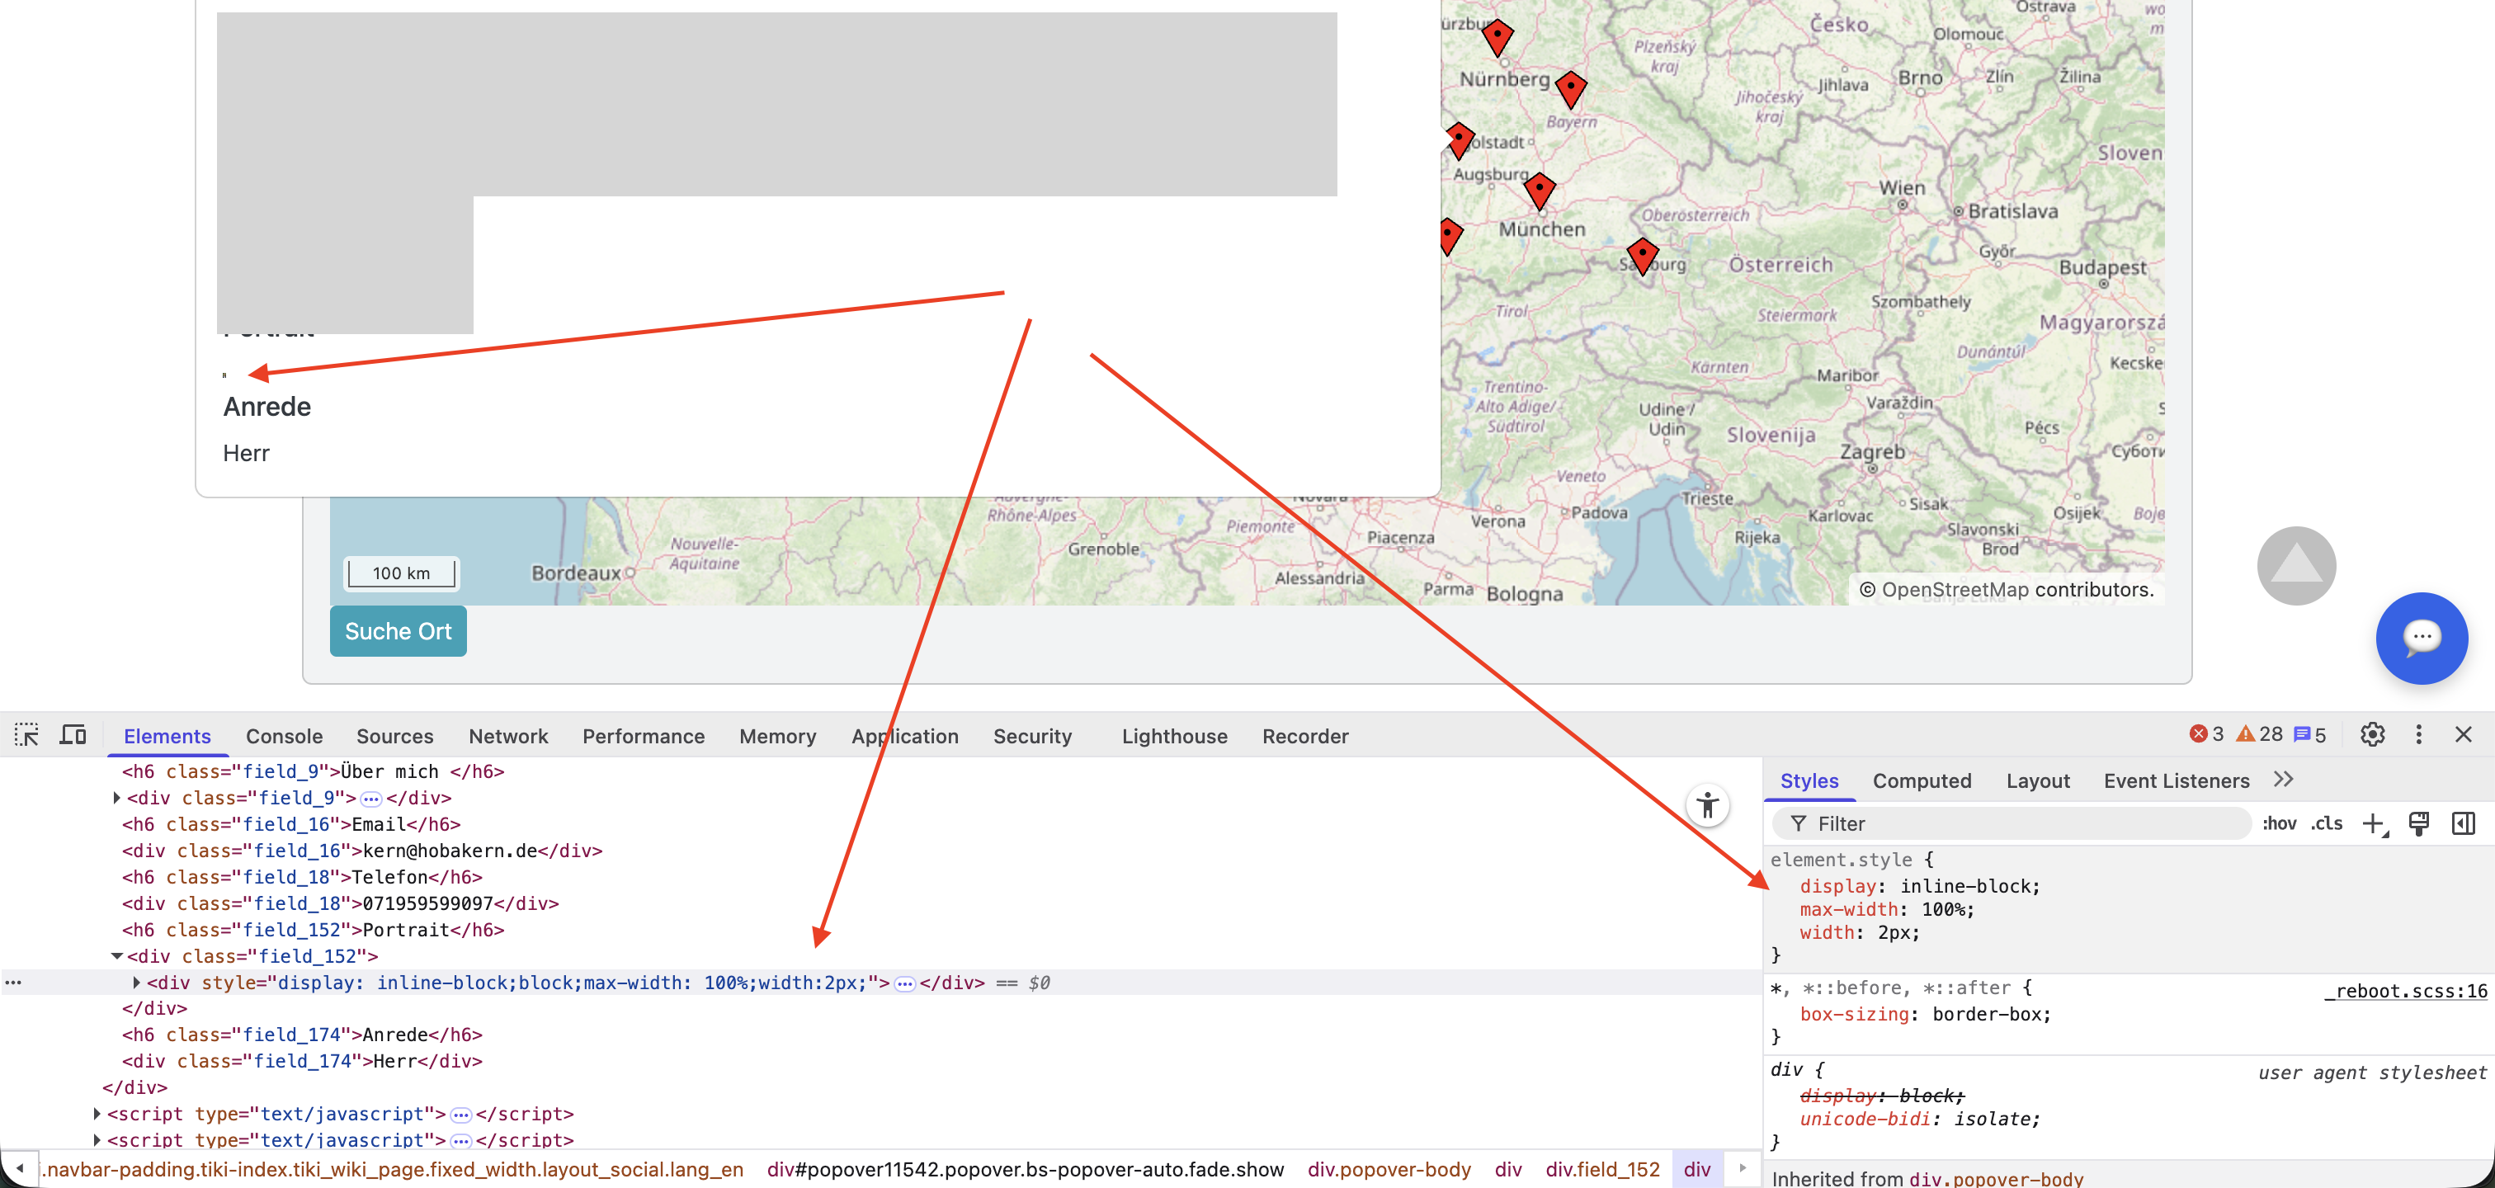
Task: Open the paintbrush rendering emulation icon
Action: 2418,824
